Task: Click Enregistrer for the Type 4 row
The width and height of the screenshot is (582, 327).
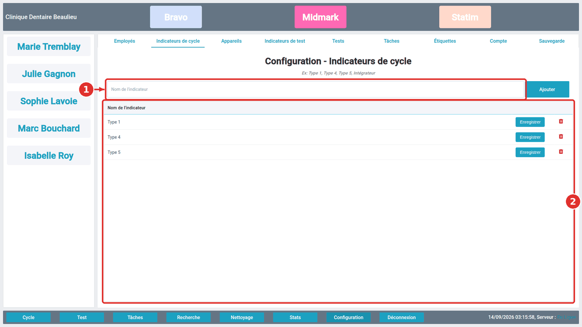Action: pos(530,137)
